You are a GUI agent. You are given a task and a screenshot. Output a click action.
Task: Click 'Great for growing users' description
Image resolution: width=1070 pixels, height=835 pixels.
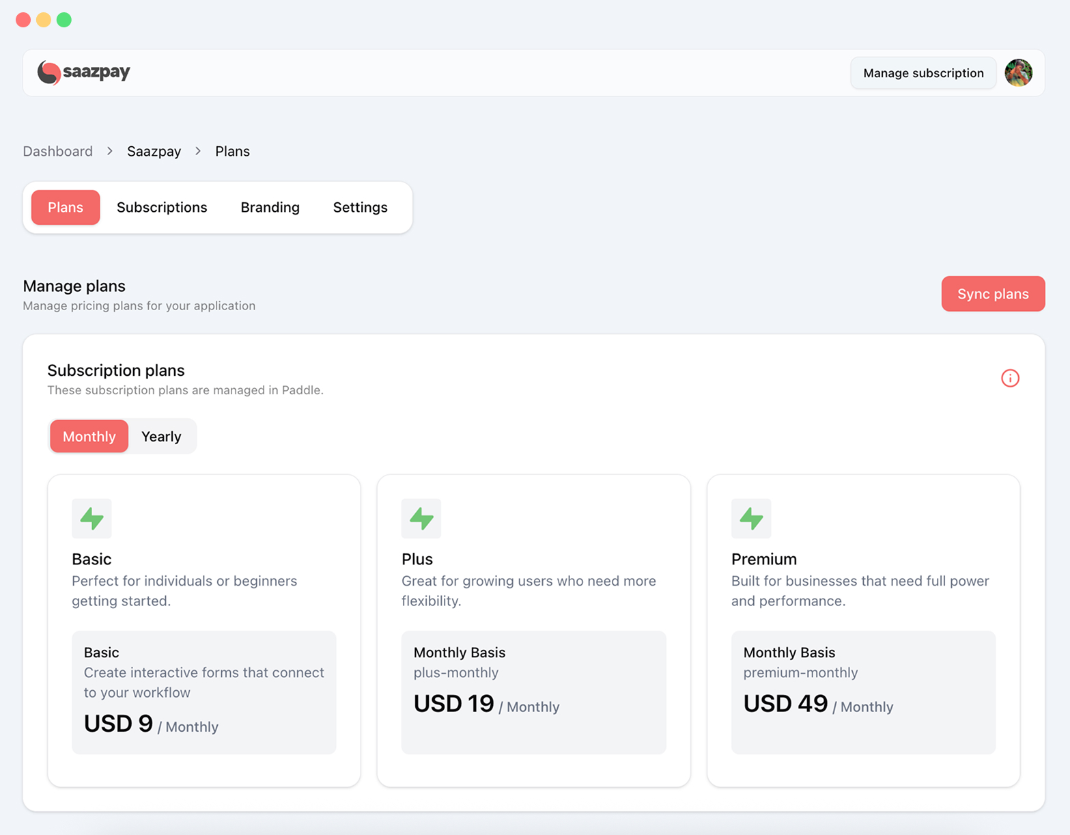point(529,591)
